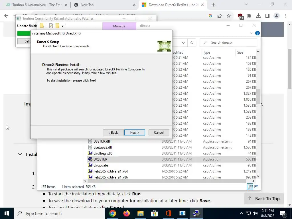Image resolution: width=292 pixels, height=219 pixels.
Task: Click dxupdate cab file icon
Action: coord(90,165)
